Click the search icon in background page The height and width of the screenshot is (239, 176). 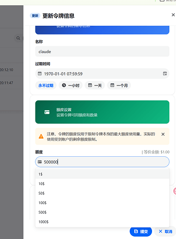coord(18,38)
